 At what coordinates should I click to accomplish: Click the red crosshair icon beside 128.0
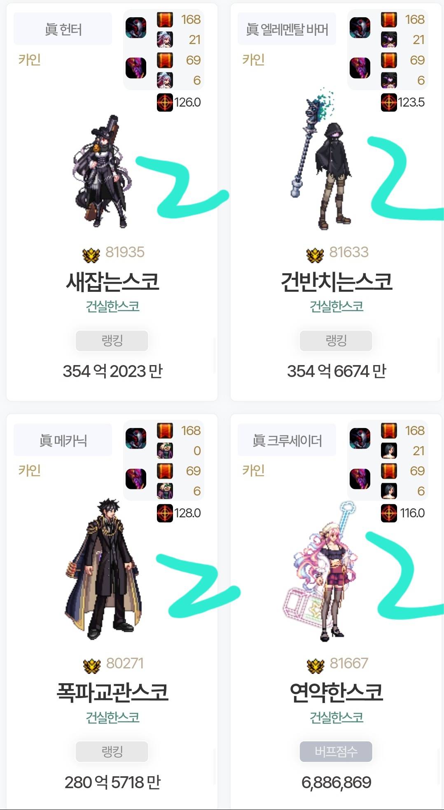coord(165,513)
